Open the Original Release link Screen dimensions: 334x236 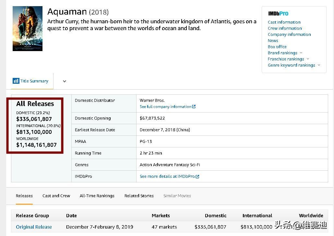coord(34,227)
